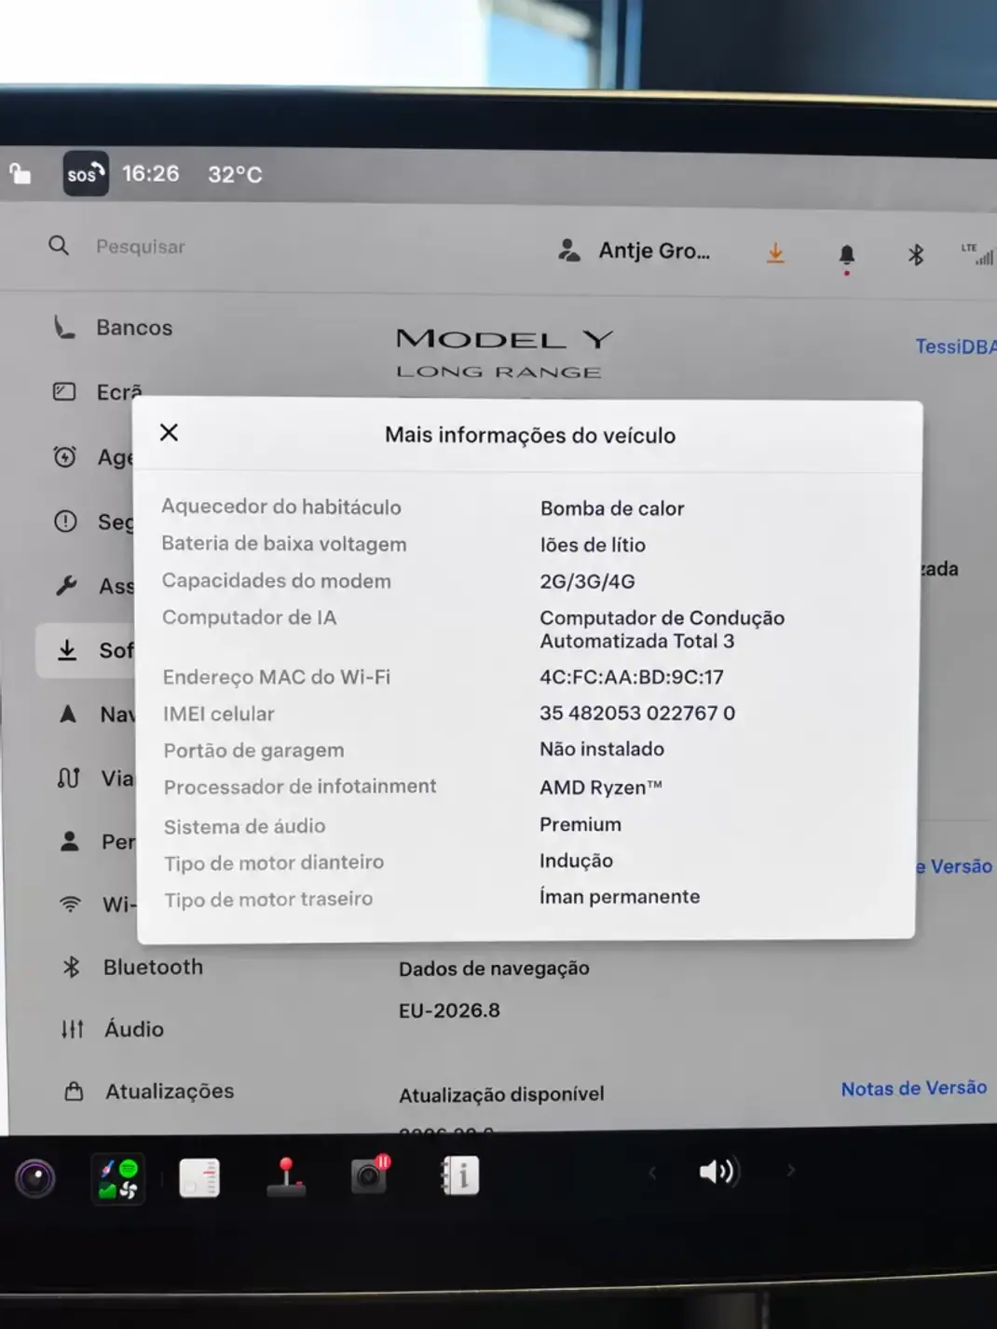Viewport: 997px width, 1329px height.
Task: Tap the Iões de lítio battery value
Action: click(593, 545)
